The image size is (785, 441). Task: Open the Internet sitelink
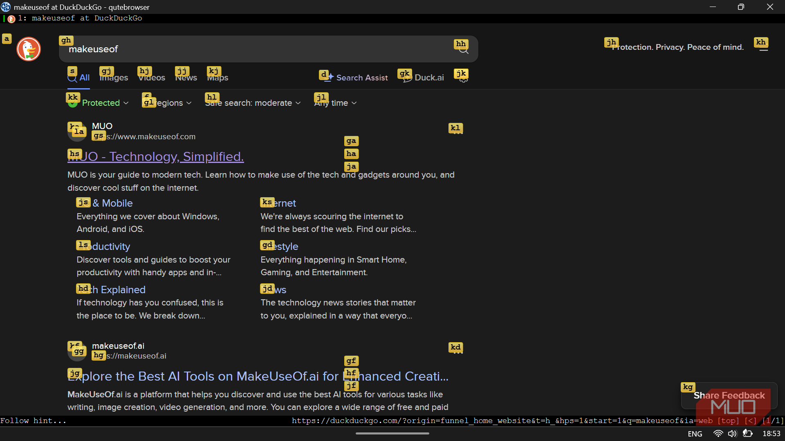278,203
